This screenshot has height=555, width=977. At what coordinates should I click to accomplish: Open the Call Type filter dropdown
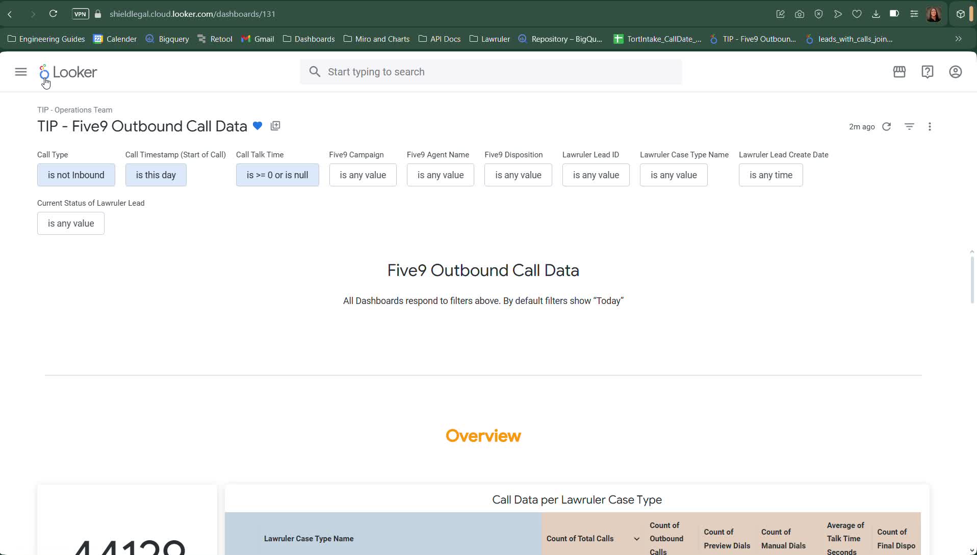click(76, 175)
